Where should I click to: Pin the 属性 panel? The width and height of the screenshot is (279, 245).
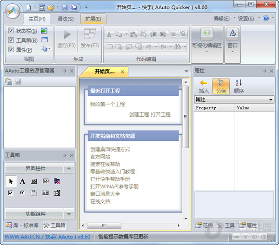tap(265, 71)
